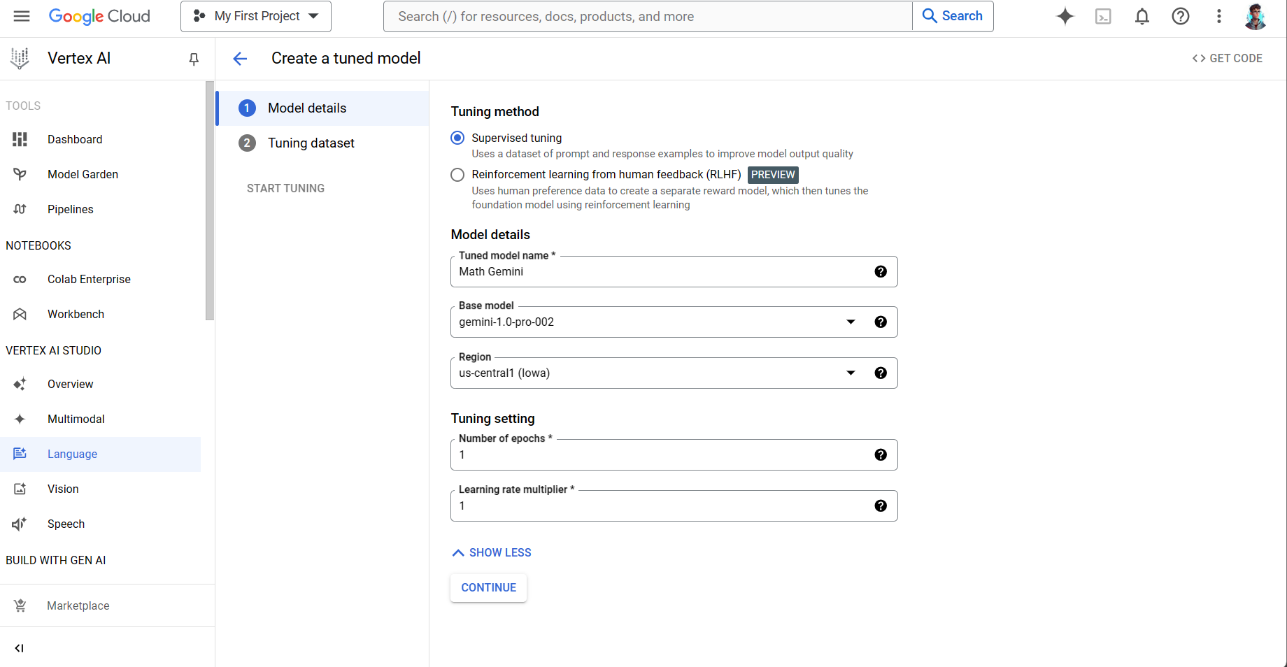
Task: Select Supervised tuning radio button
Action: click(457, 138)
